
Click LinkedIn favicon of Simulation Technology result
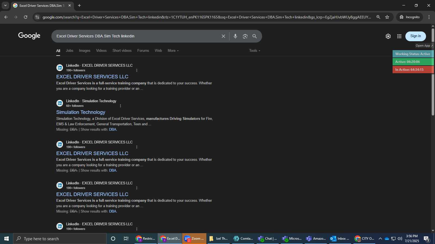(60, 103)
